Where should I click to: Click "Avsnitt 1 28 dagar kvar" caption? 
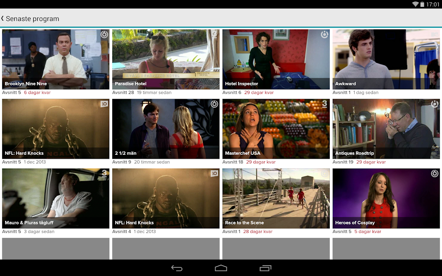[247, 232]
